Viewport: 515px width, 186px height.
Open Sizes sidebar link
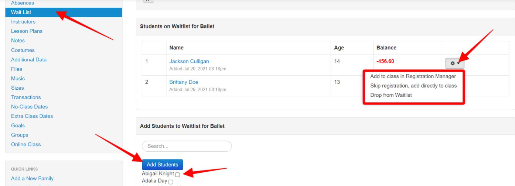(17, 88)
